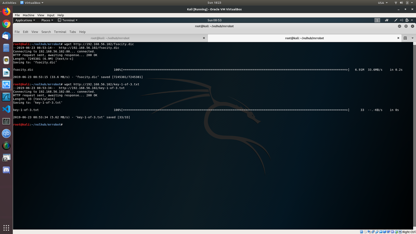Open the Kali Places menu
The image size is (416, 234).
point(47,20)
